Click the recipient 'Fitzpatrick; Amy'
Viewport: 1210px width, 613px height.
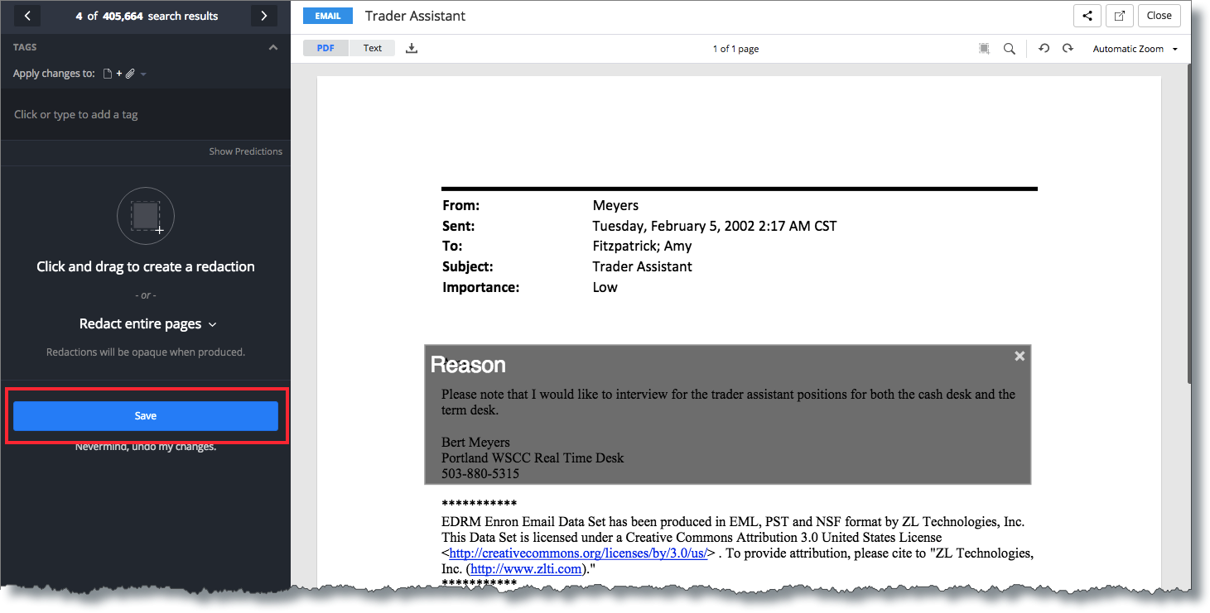click(x=642, y=246)
